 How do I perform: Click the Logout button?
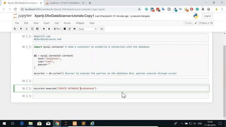click(x=207, y=16)
